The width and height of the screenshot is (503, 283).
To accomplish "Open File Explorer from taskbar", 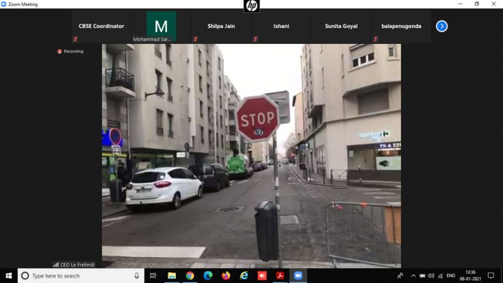I will pyautogui.click(x=172, y=276).
